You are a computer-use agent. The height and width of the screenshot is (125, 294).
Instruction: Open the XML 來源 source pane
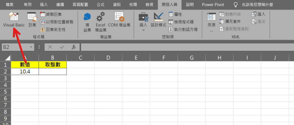point(211,22)
